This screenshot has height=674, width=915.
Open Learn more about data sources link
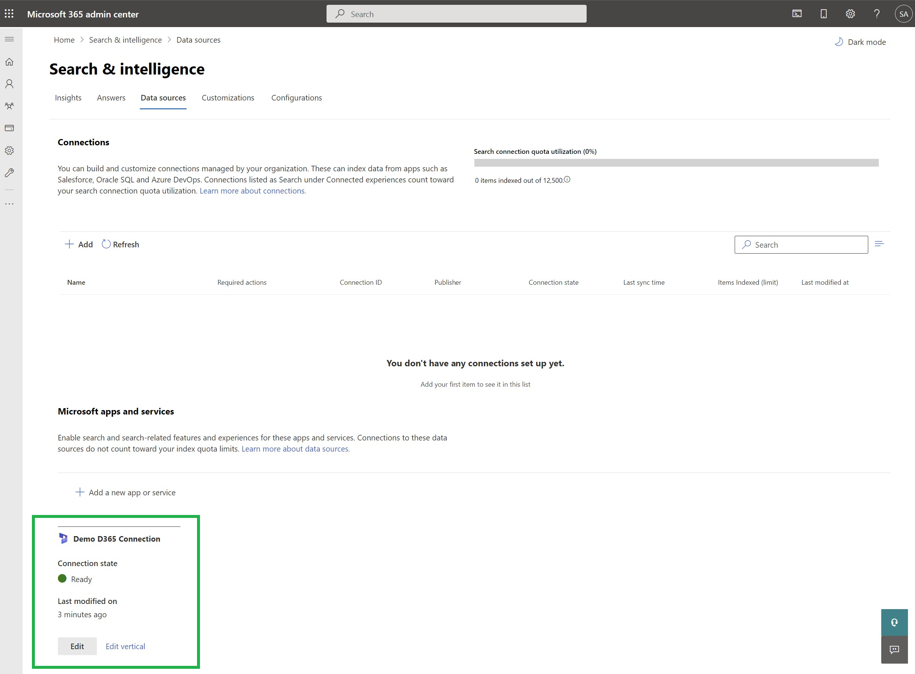click(296, 449)
